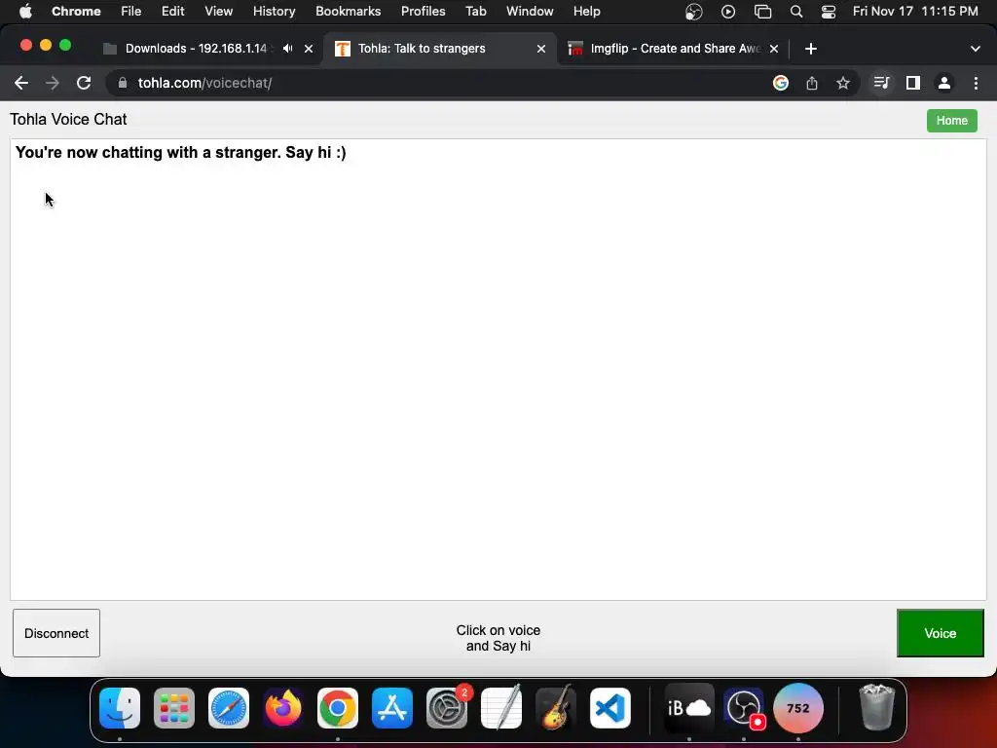Share this page icon
This screenshot has height=748, width=997.
pyautogui.click(x=812, y=83)
